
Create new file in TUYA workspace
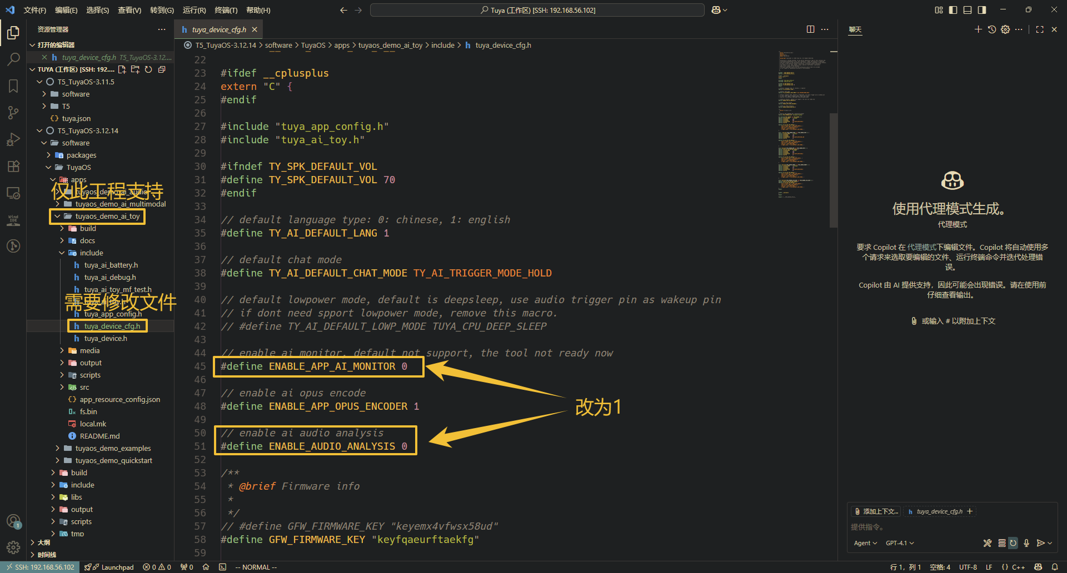click(122, 69)
